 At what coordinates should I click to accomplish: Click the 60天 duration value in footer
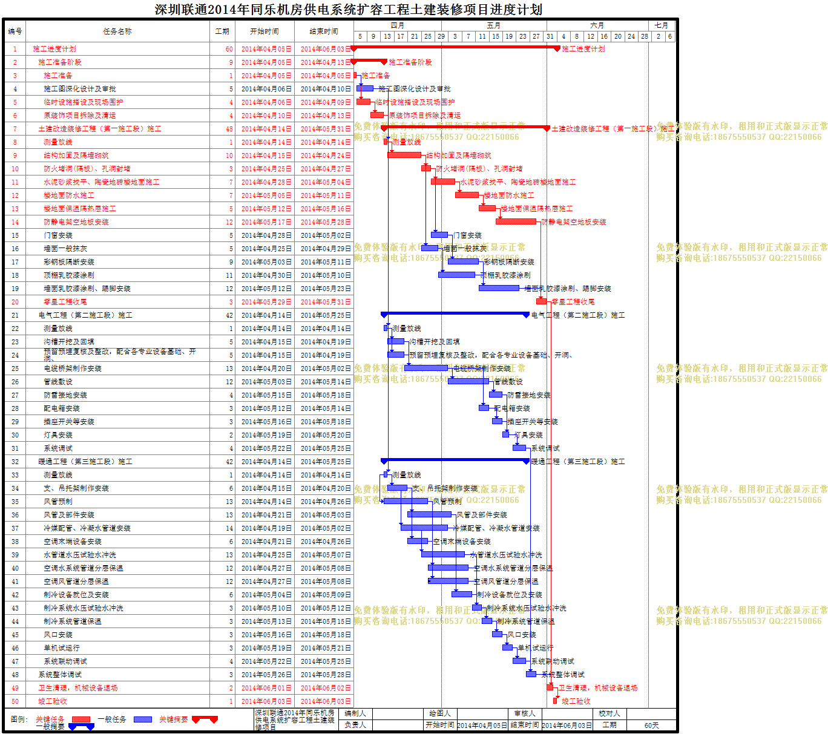(651, 725)
